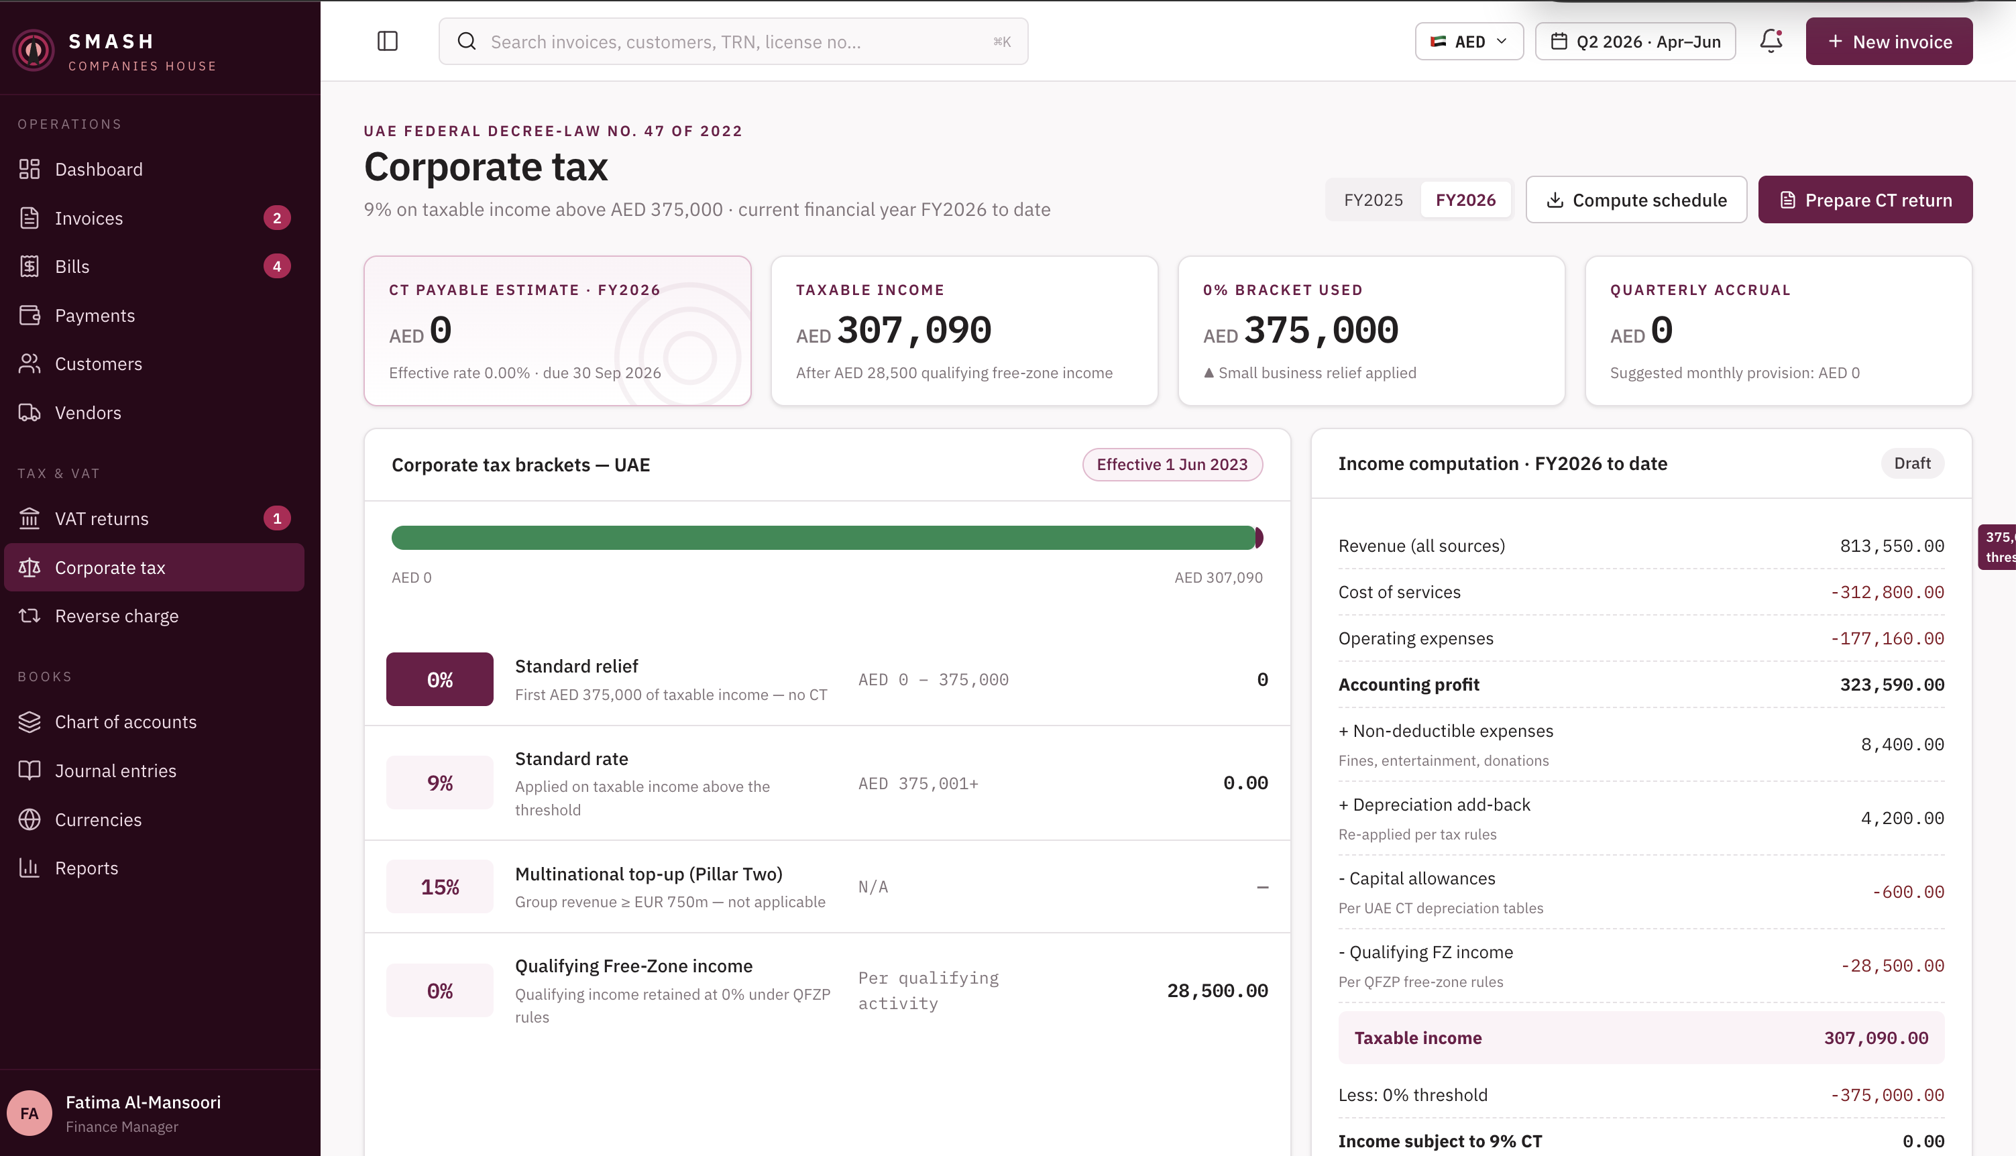The height and width of the screenshot is (1156, 2016).
Task: Navigate to Payments
Action: click(154, 315)
